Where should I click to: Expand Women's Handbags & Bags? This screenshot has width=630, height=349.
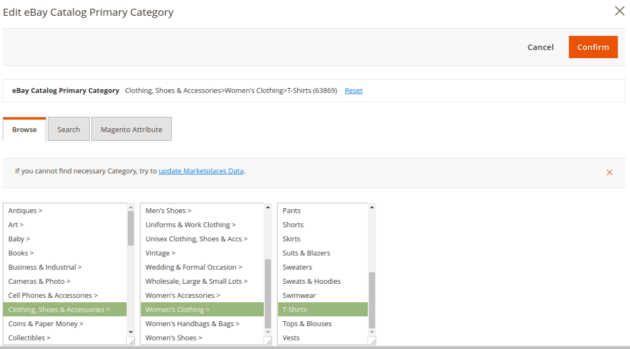(x=192, y=324)
